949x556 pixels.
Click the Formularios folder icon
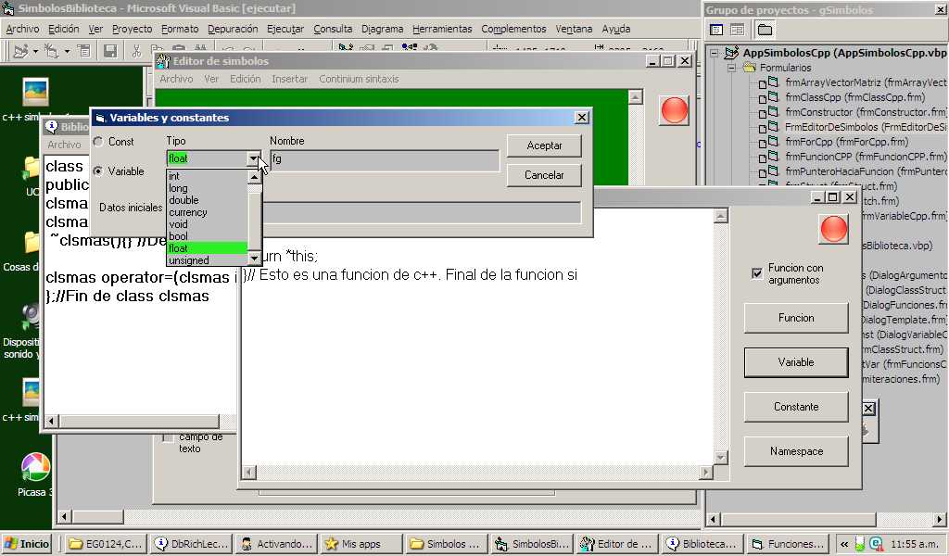pos(749,68)
